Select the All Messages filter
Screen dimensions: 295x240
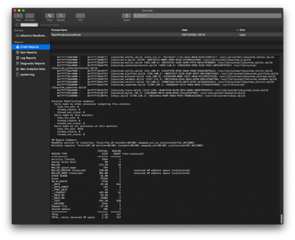29,25
